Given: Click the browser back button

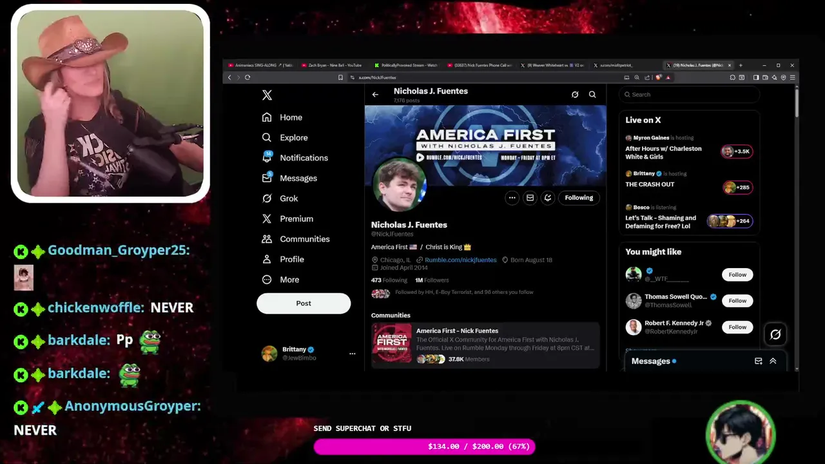Looking at the screenshot, I should [229, 77].
